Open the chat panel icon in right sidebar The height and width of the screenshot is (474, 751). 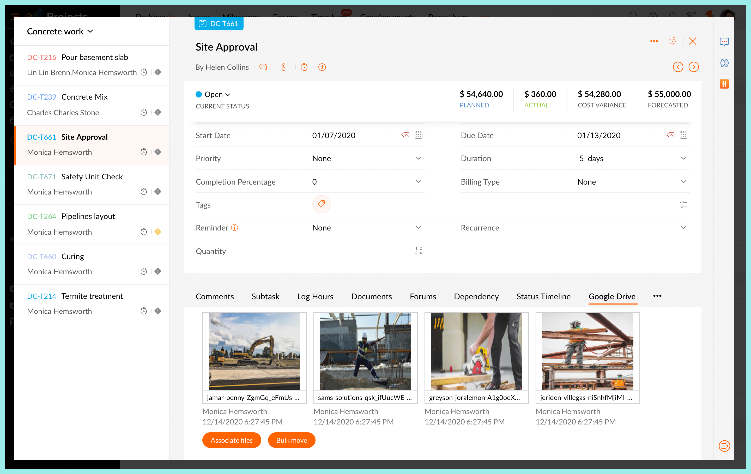(x=724, y=41)
